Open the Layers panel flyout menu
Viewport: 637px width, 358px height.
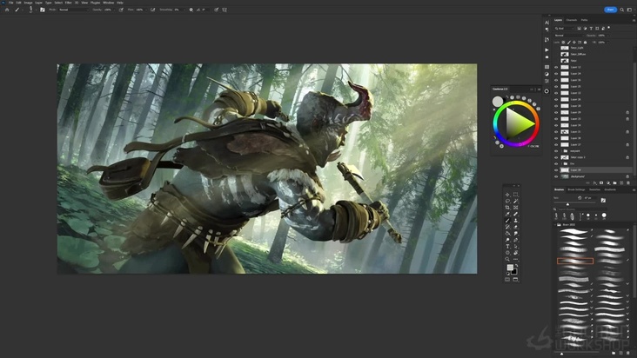click(634, 20)
